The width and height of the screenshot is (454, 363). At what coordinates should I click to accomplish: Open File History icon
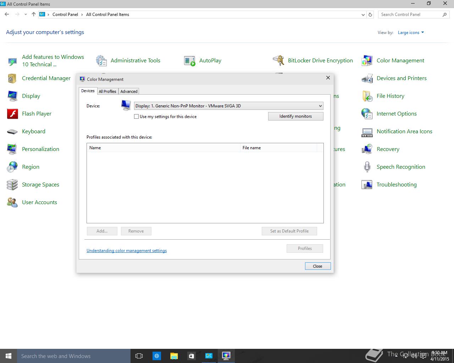pyautogui.click(x=367, y=96)
